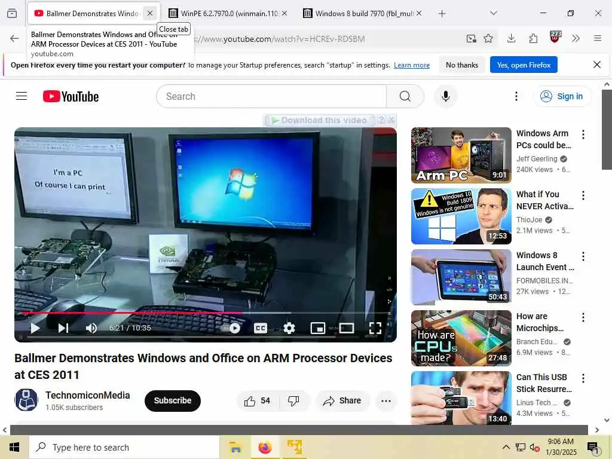Click the YouTube Search field
The height and width of the screenshot is (459, 612).
coord(271,96)
